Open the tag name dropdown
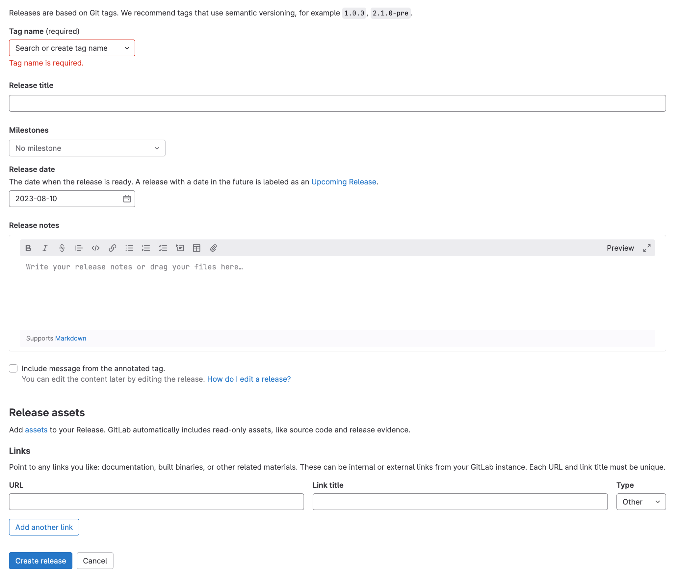The height and width of the screenshot is (577, 676). click(72, 48)
